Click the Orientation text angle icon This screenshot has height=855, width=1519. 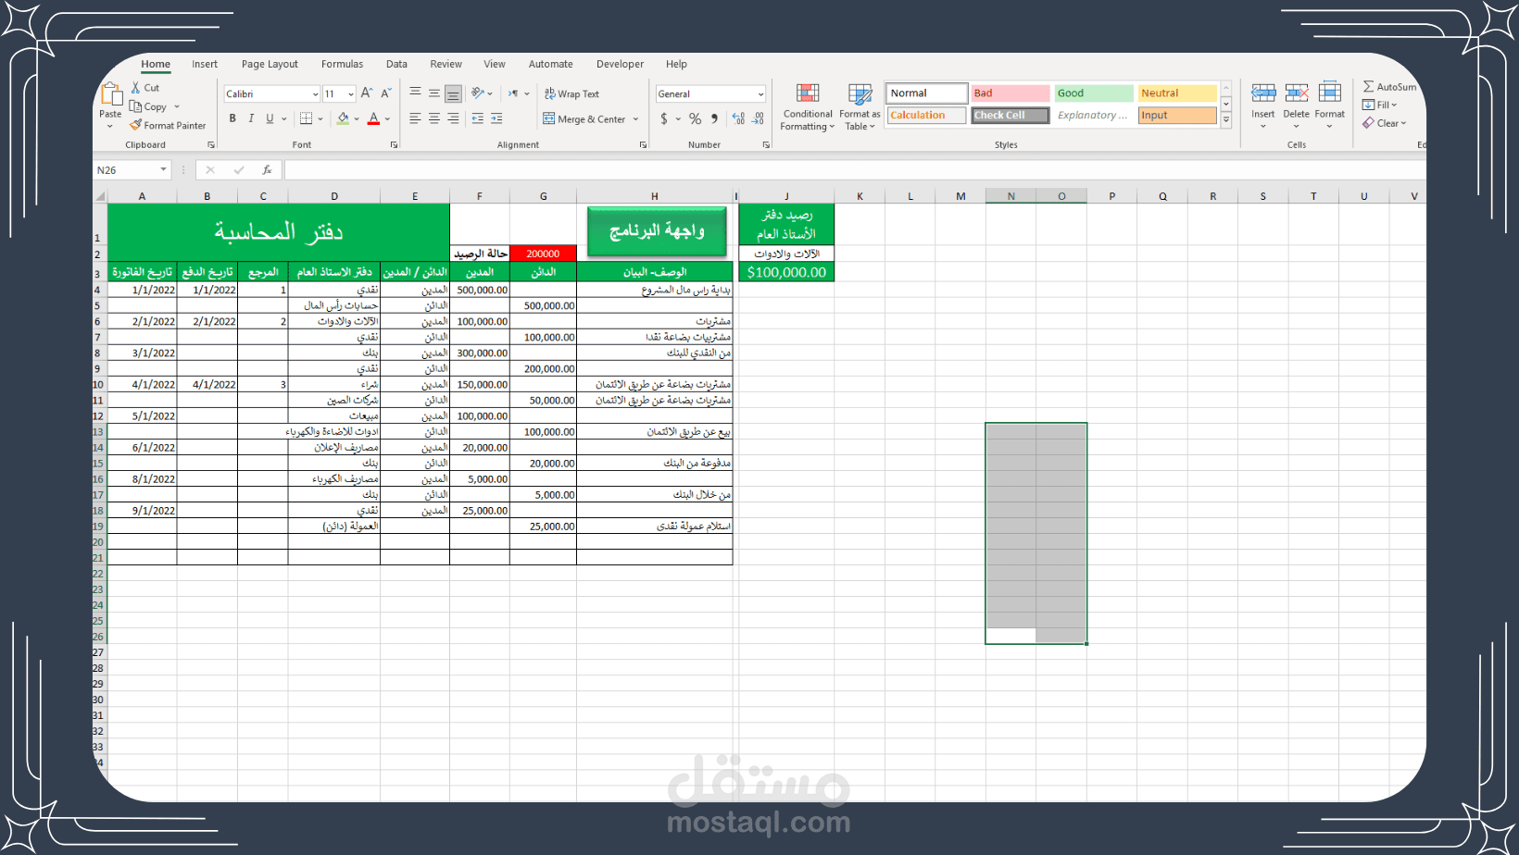pos(478,93)
